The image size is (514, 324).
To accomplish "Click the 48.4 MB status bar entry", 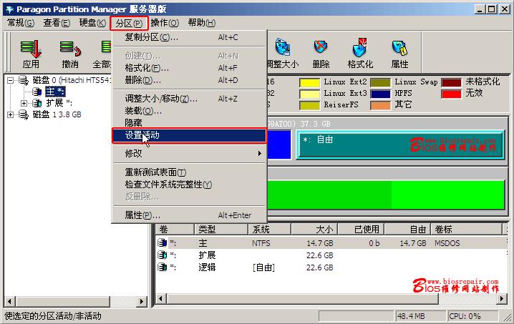I will coord(420,316).
